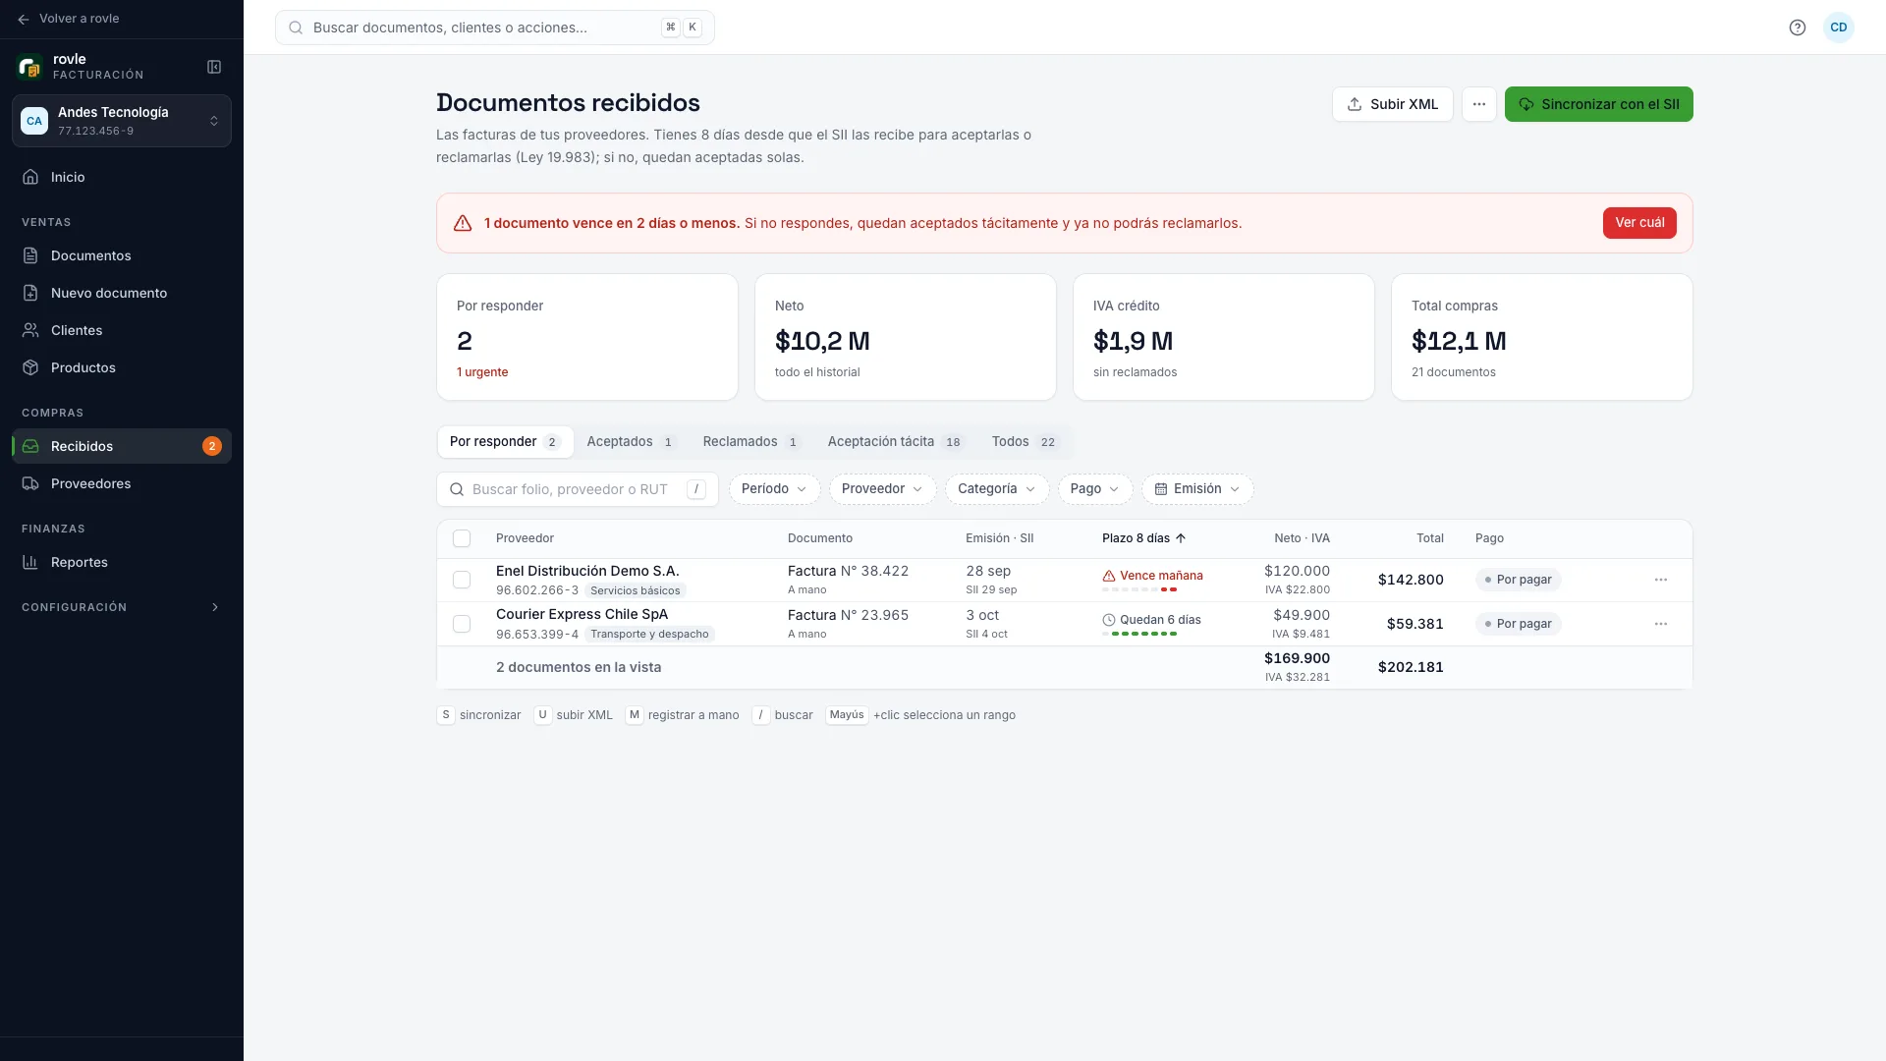Click the Recibidos inbox icon
Image resolution: width=1886 pixels, height=1061 pixels.
[30, 446]
